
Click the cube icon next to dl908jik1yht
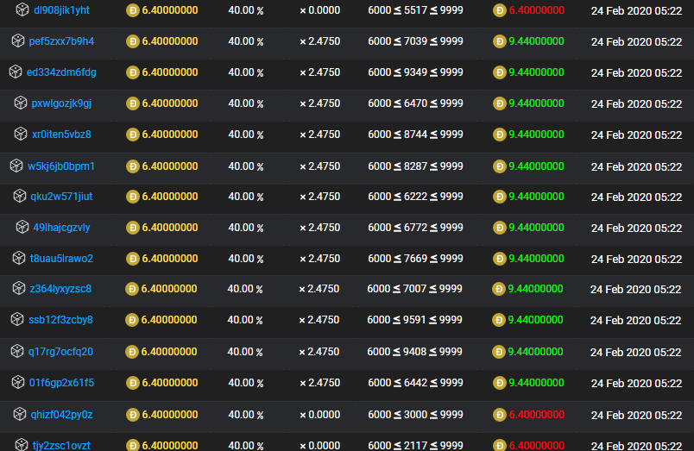click(22, 10)
